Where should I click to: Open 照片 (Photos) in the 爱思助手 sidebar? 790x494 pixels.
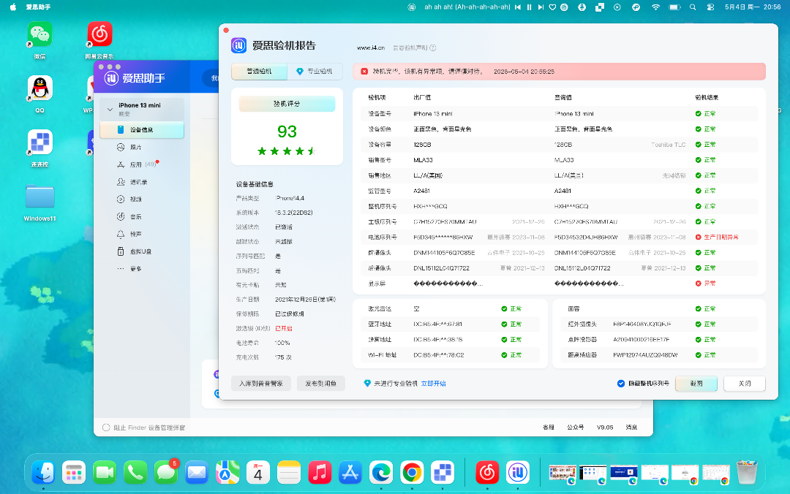point(135,147)
